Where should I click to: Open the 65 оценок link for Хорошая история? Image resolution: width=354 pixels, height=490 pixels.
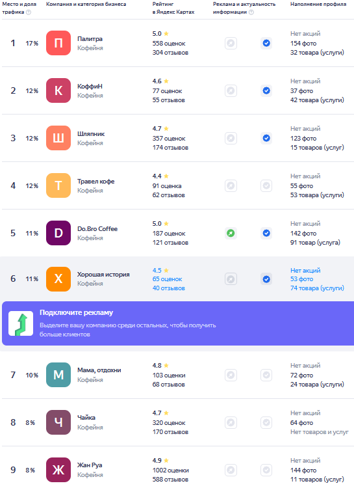(167, 279)
